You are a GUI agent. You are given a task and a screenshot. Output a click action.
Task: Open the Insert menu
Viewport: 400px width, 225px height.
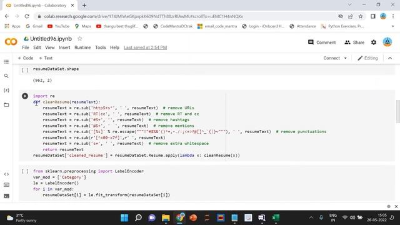point(64,47)
